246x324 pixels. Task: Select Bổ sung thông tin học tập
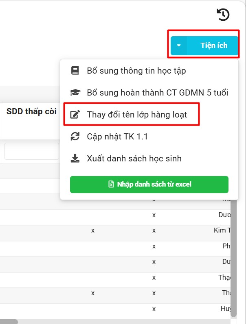136,71
